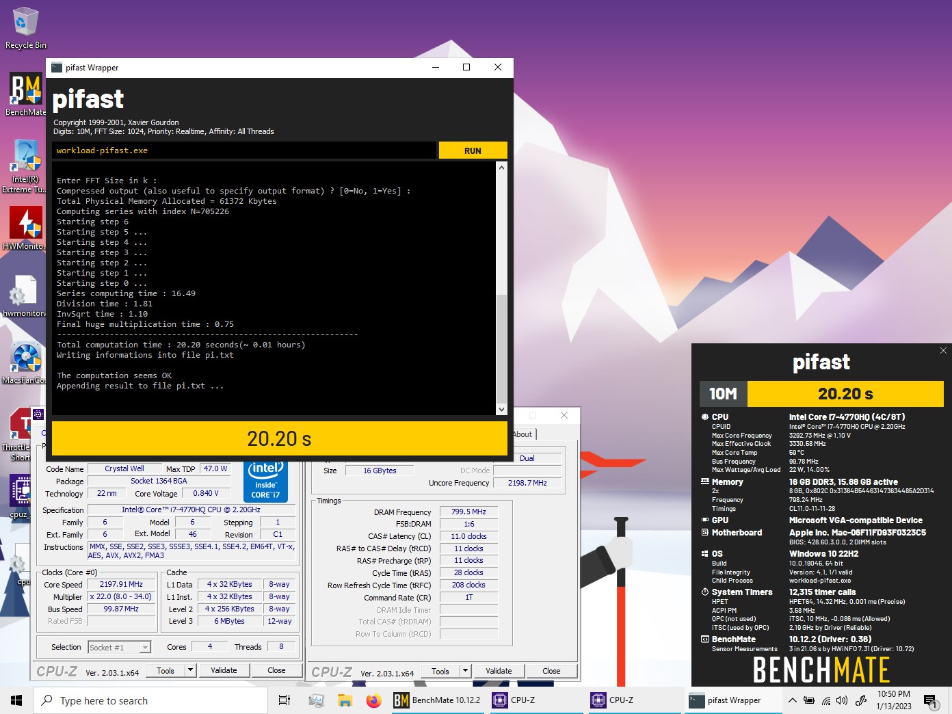The width and height of the screenshot is (952, 714).
Task: Click the pifast console scrollbar thumb
Action: (x=501, y=347)
